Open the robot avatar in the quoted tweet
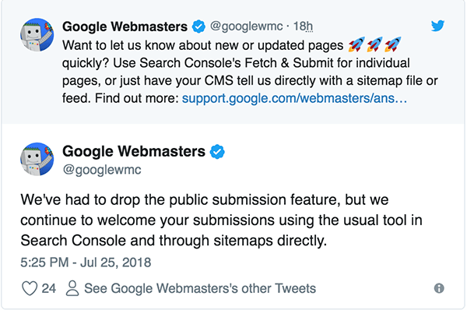The image size is (467, 310). click(x=37, y=35)
